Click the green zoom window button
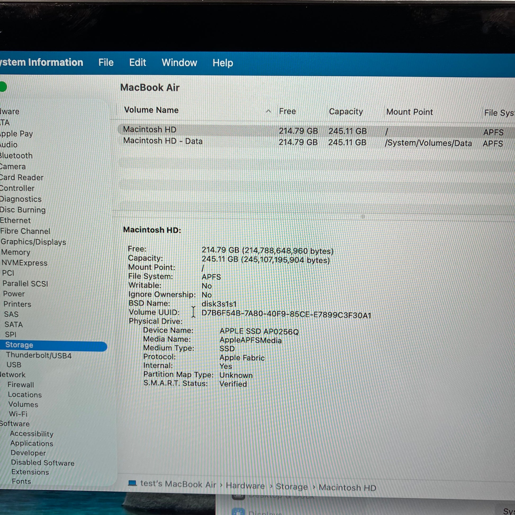This screenshot has height=515, width=515. pos(3,87)
